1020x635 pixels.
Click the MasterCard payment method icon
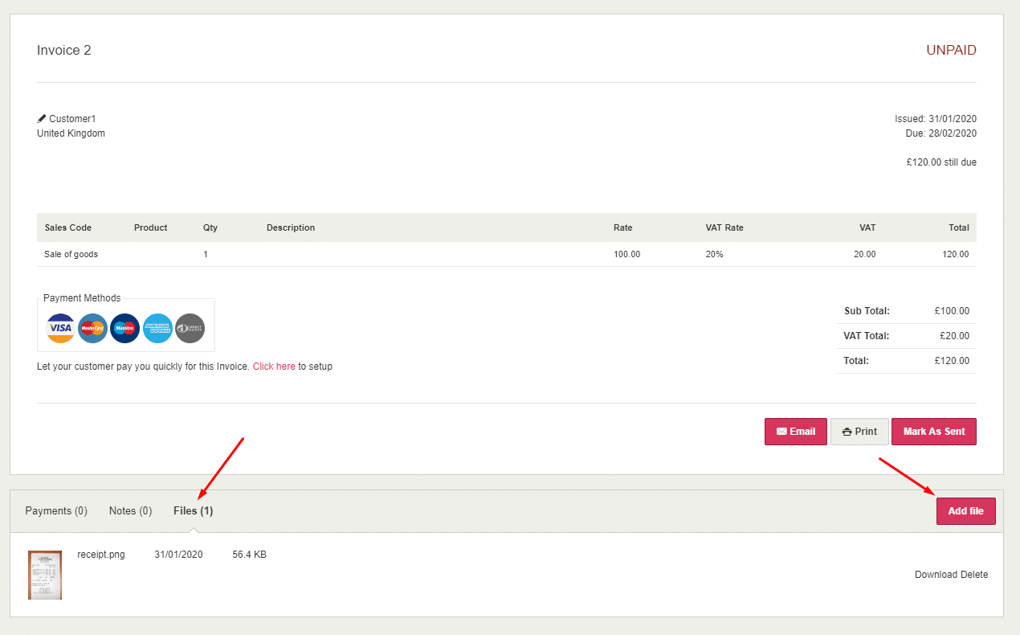point(93,328)
